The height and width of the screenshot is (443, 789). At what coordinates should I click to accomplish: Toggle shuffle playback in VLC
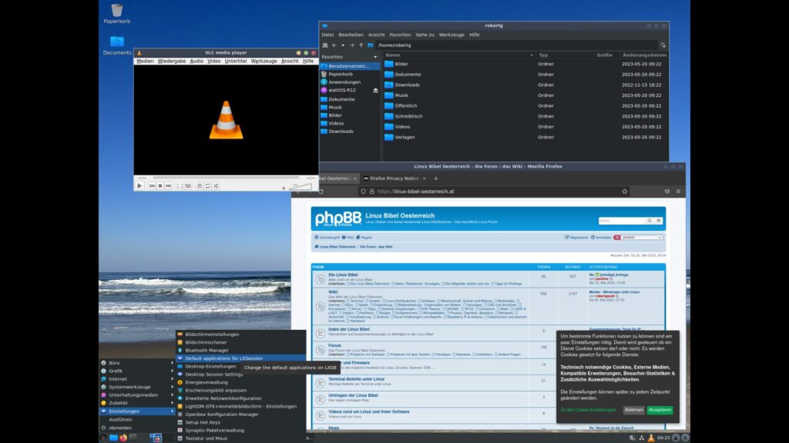click(216, 186)
